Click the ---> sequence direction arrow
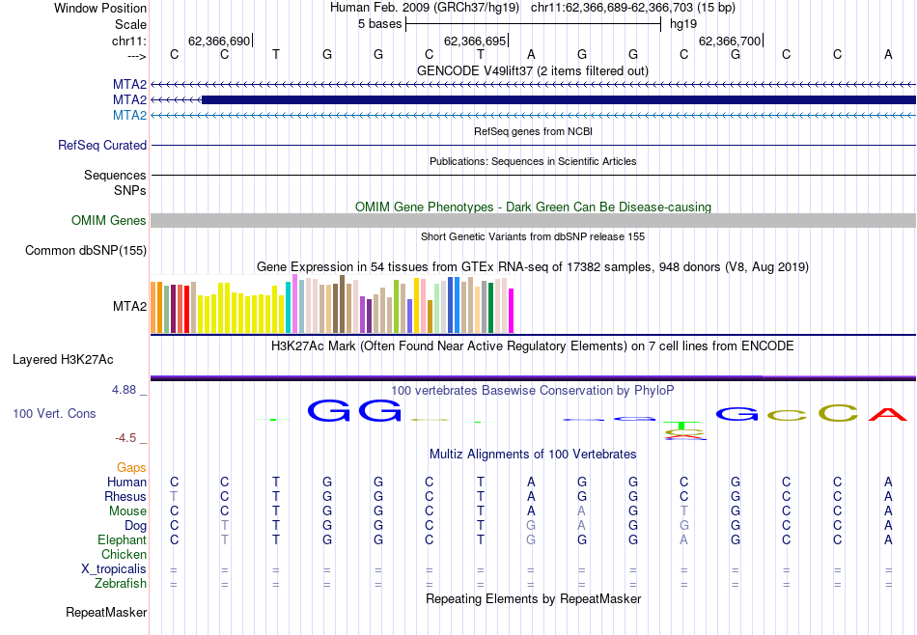917x635 pixels. 137,56
